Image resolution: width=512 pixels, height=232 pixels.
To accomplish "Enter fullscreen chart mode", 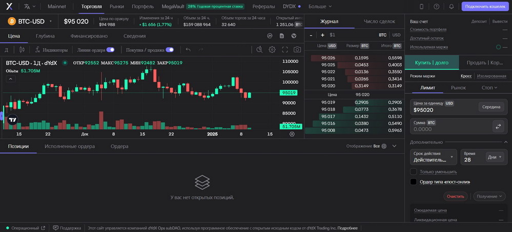I will (285, 50).
